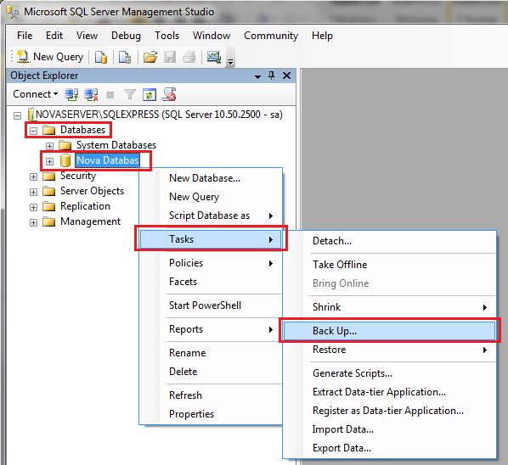508x465 pixels.
Task: Open Object Explorer window position dropdown arrow
Action: (x=258, y=76)
